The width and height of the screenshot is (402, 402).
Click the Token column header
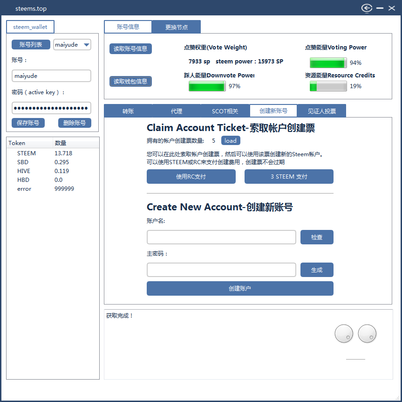[30, 143]
